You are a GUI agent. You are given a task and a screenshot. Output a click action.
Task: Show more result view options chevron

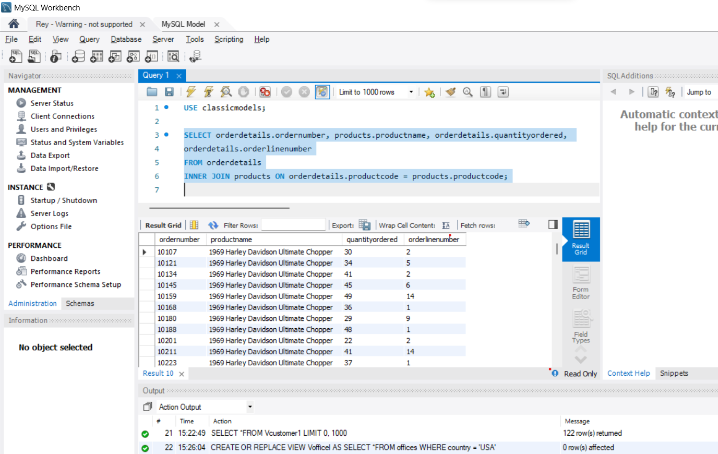point(581,360)
